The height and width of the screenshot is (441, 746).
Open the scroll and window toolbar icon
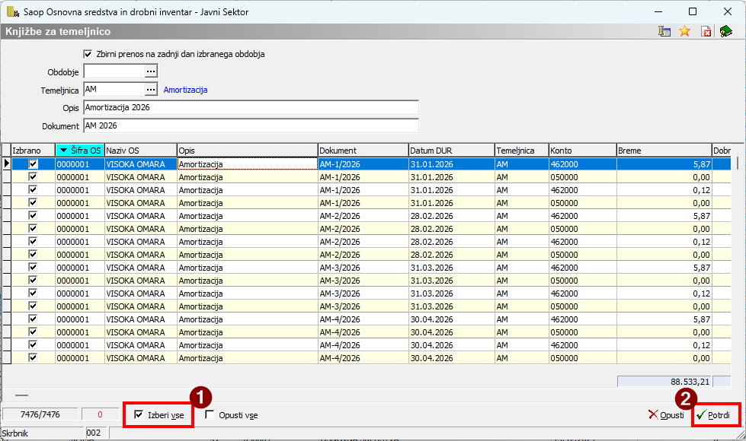click(664, 32)
